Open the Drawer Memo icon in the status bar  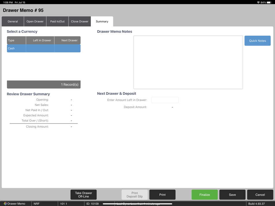(x=5, y=203)
